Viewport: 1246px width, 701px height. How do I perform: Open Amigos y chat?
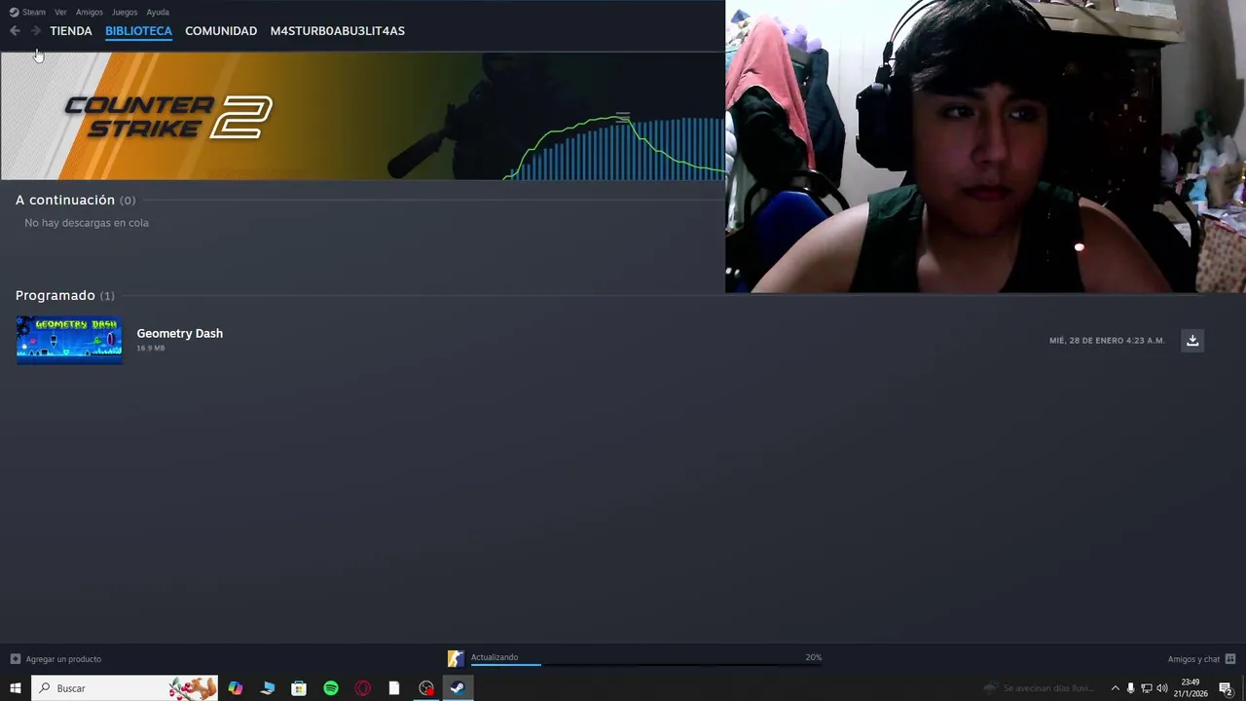coord(1193,659)
